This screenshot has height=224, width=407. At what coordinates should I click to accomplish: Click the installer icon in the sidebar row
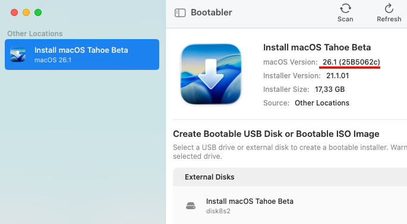[x=18, y=55]
